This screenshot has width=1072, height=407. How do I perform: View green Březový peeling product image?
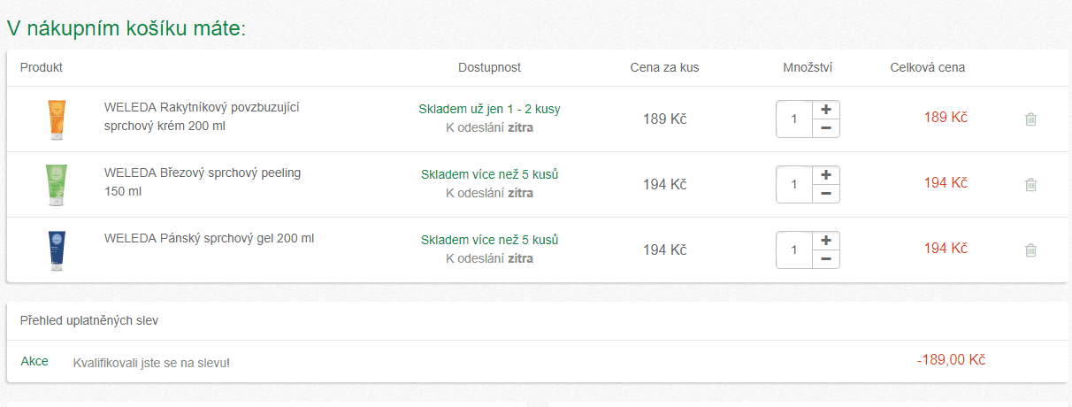pyautogui.click(x=57, y=185)
